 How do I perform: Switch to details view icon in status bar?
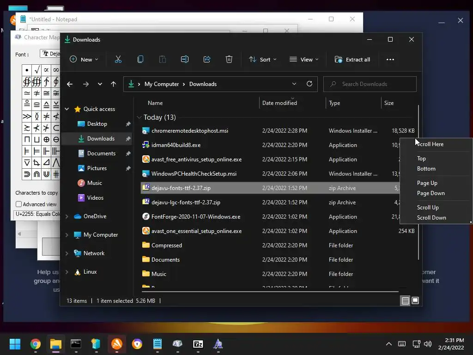click(405, 300)
